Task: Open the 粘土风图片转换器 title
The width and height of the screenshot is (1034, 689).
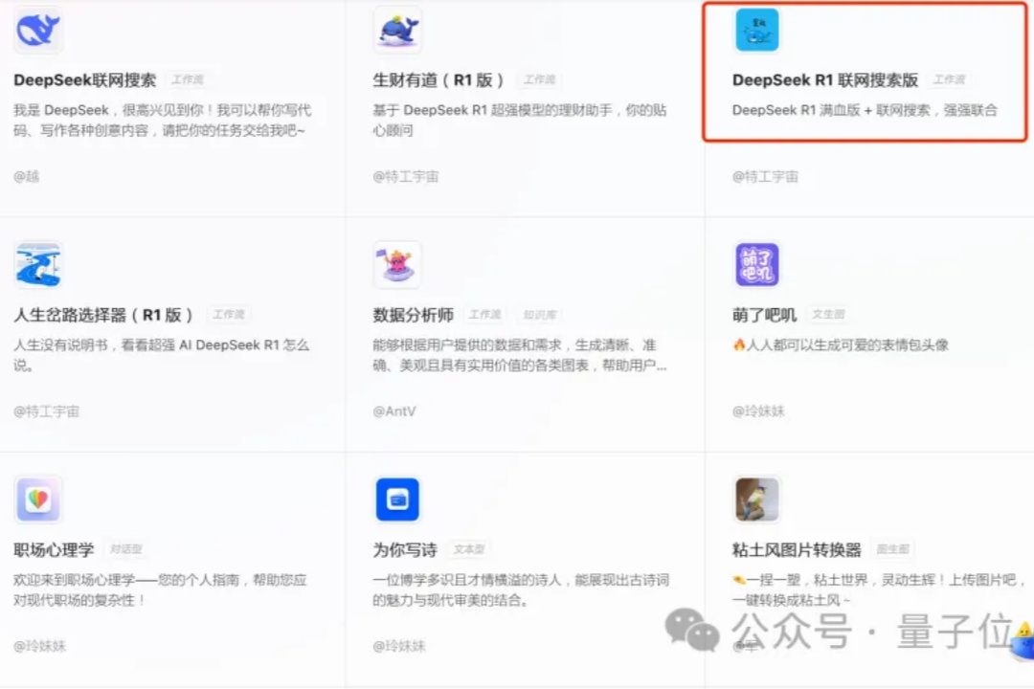Action: click(x=797, y=549)
